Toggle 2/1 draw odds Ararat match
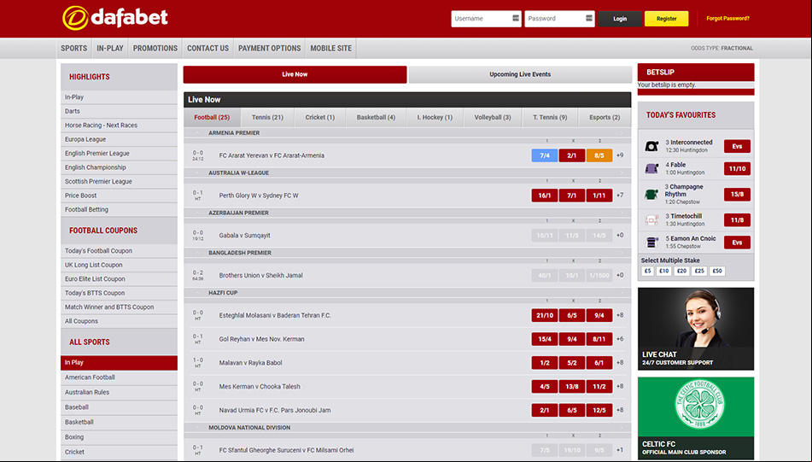Image resolution: width=812 pixels, height=462 pixels. [572, 155]
